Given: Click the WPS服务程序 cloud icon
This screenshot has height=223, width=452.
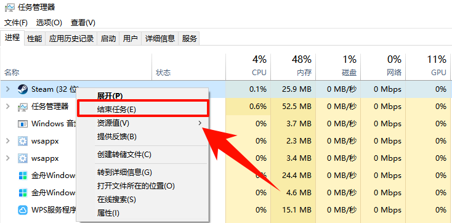Looking at the screenshot, I should click(23, 209).
